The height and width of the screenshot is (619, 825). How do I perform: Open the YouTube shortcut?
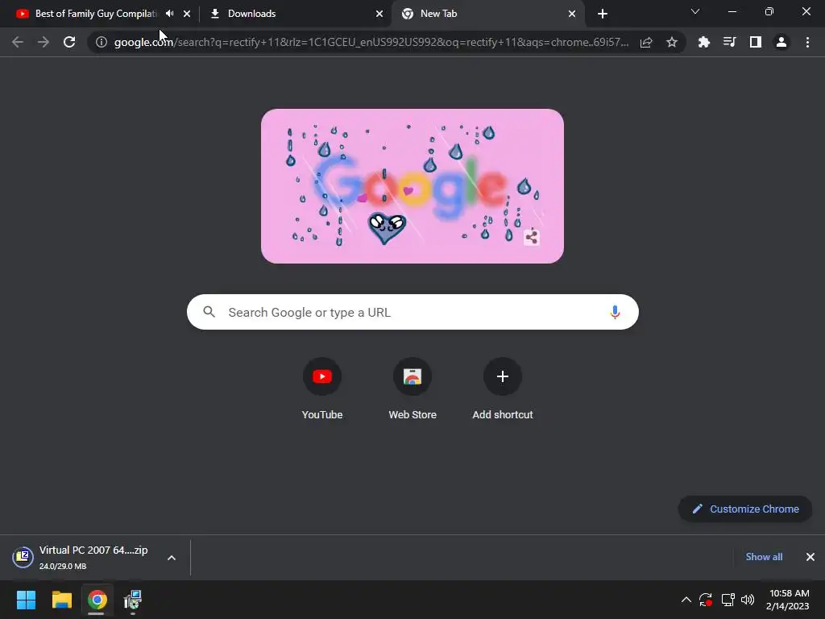(322, 388)
